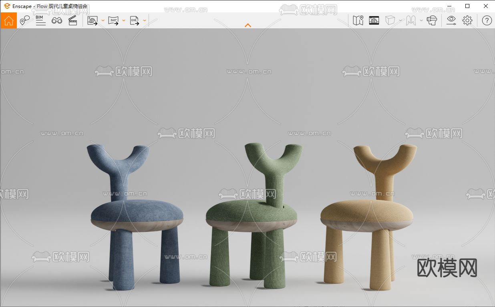The height and width of the screenshot is (307, 495).
Task: Click the cube projection mode icon
Action: pyautogui.click(x=390, y=20)
